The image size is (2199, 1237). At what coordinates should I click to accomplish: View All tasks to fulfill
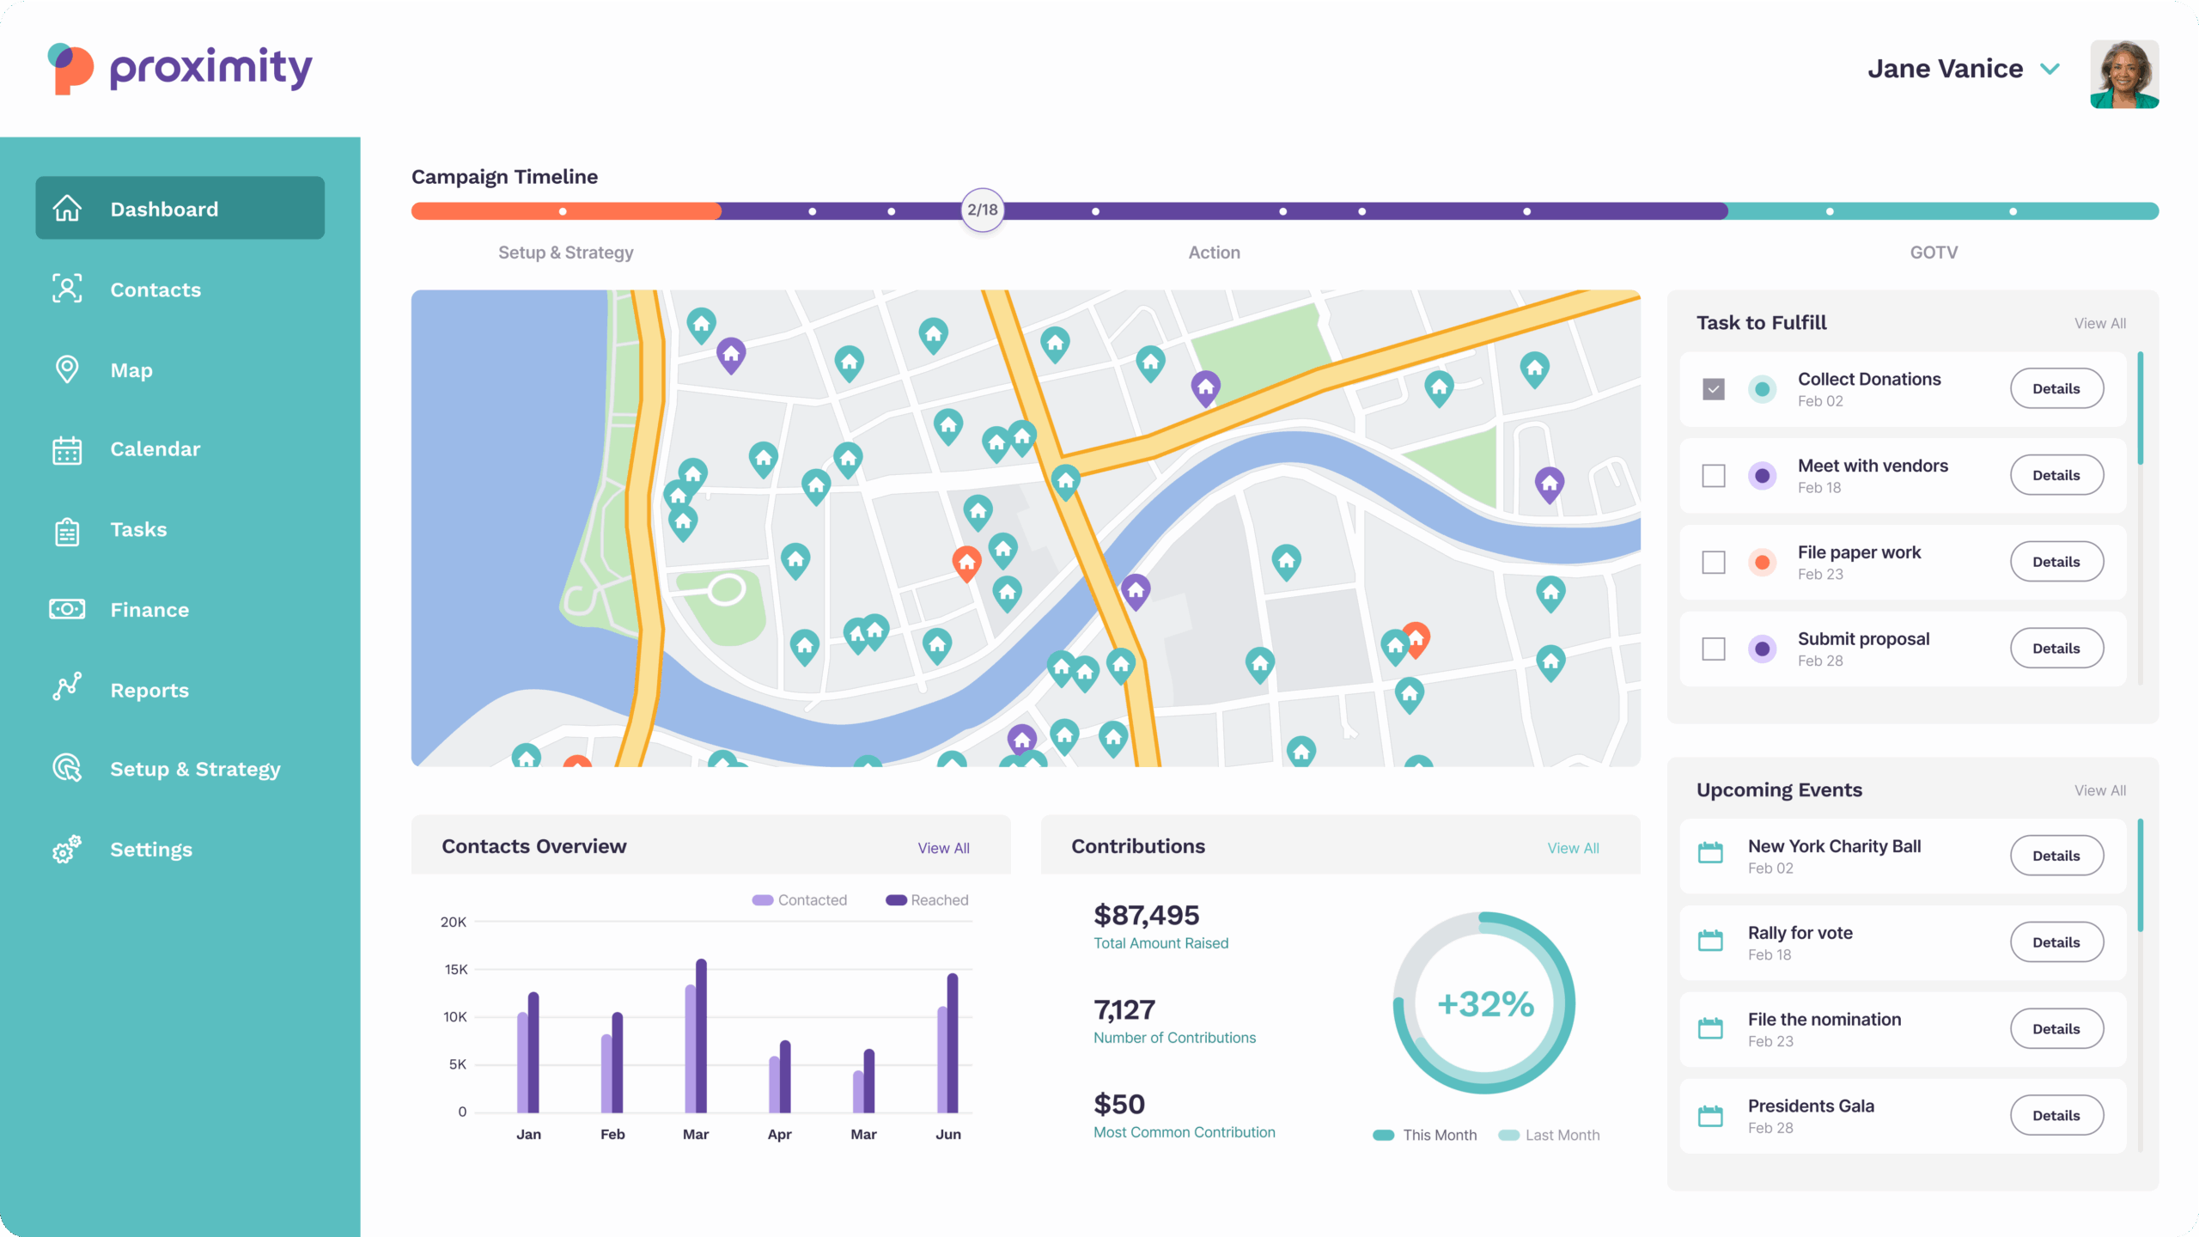coord(2100,323)
